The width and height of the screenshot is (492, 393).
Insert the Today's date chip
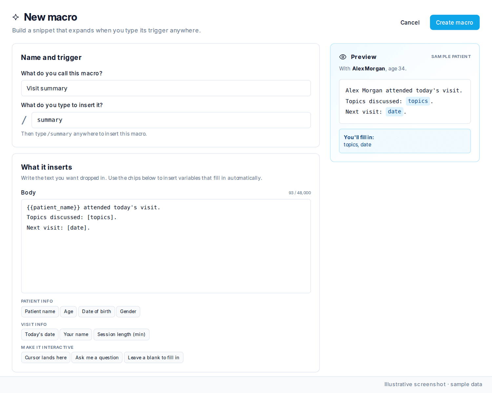tap(40, 334)
